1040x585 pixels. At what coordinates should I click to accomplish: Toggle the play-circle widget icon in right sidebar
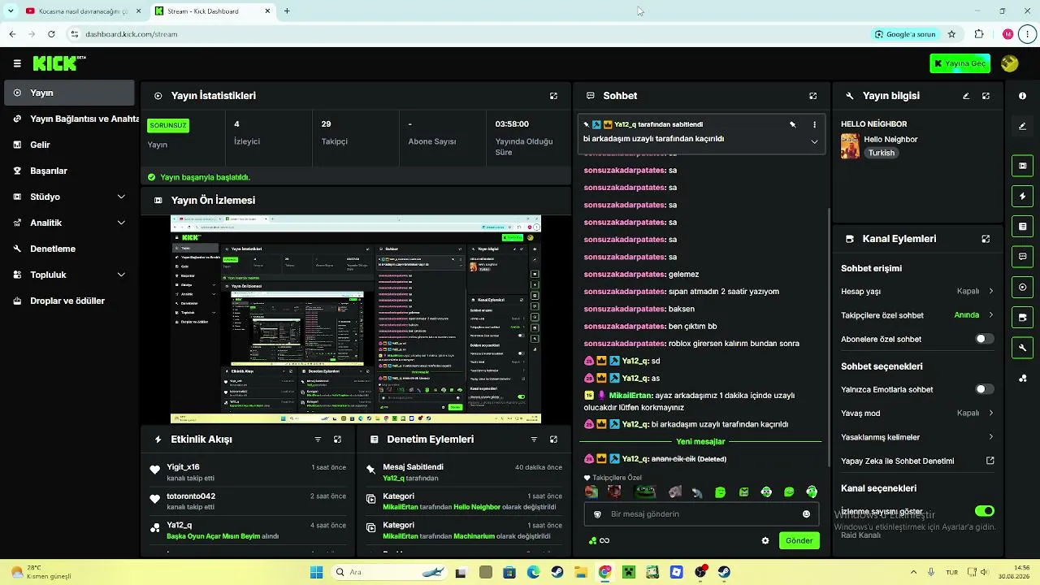1022,287
